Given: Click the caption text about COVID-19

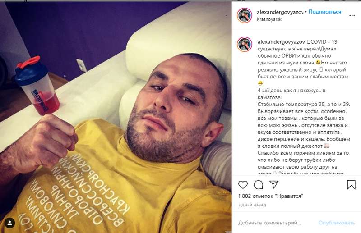Looking at the screenshot, I should coord(303,105).
